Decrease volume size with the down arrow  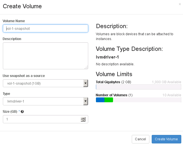[x=83, y=120]
